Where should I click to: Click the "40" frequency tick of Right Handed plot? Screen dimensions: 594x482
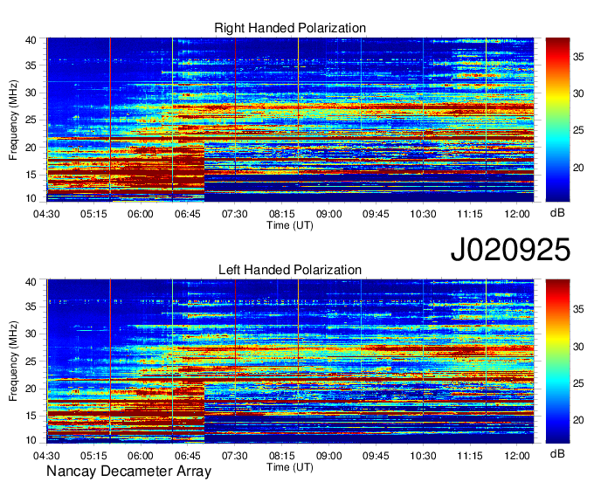coord(31,40)
